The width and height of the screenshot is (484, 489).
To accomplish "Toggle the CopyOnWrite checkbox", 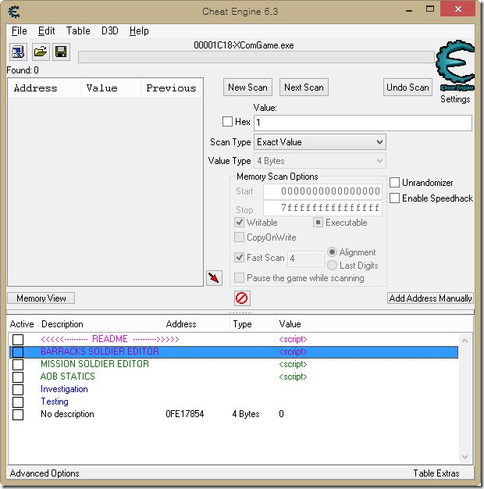I will [x=239, y=237].
